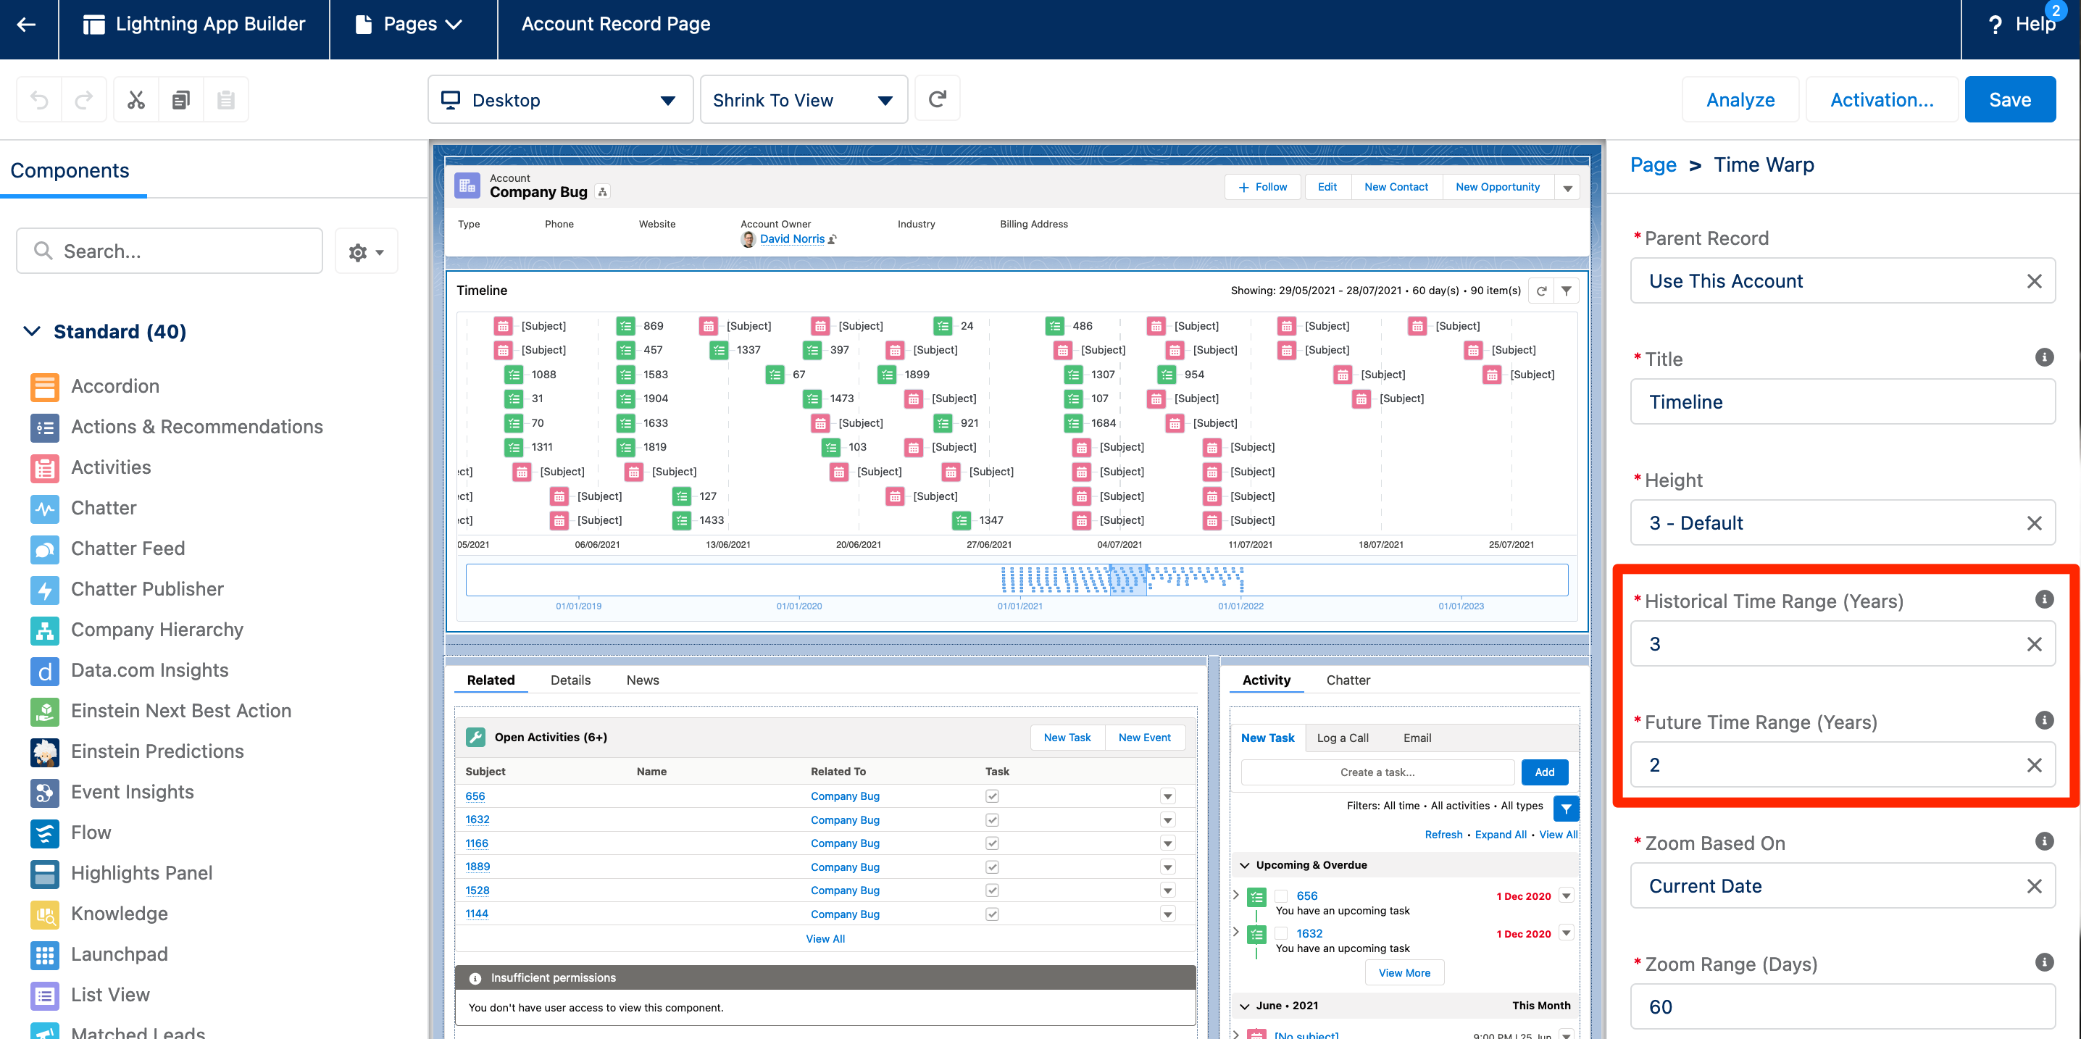The image size is (2081, 1039).
Task: Open the Shrink To View dropdown
Action: pyautogui.click(x=803, y=99)
